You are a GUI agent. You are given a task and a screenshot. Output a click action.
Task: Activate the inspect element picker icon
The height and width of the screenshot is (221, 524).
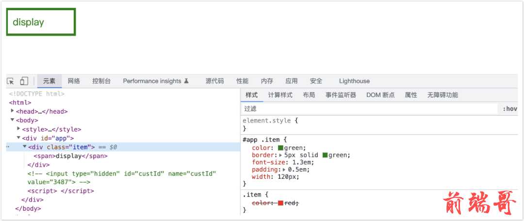10,81
